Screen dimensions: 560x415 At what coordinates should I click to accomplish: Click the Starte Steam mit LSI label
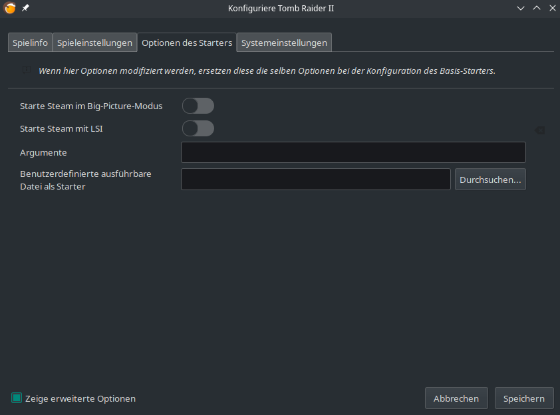tap(61, 128)
